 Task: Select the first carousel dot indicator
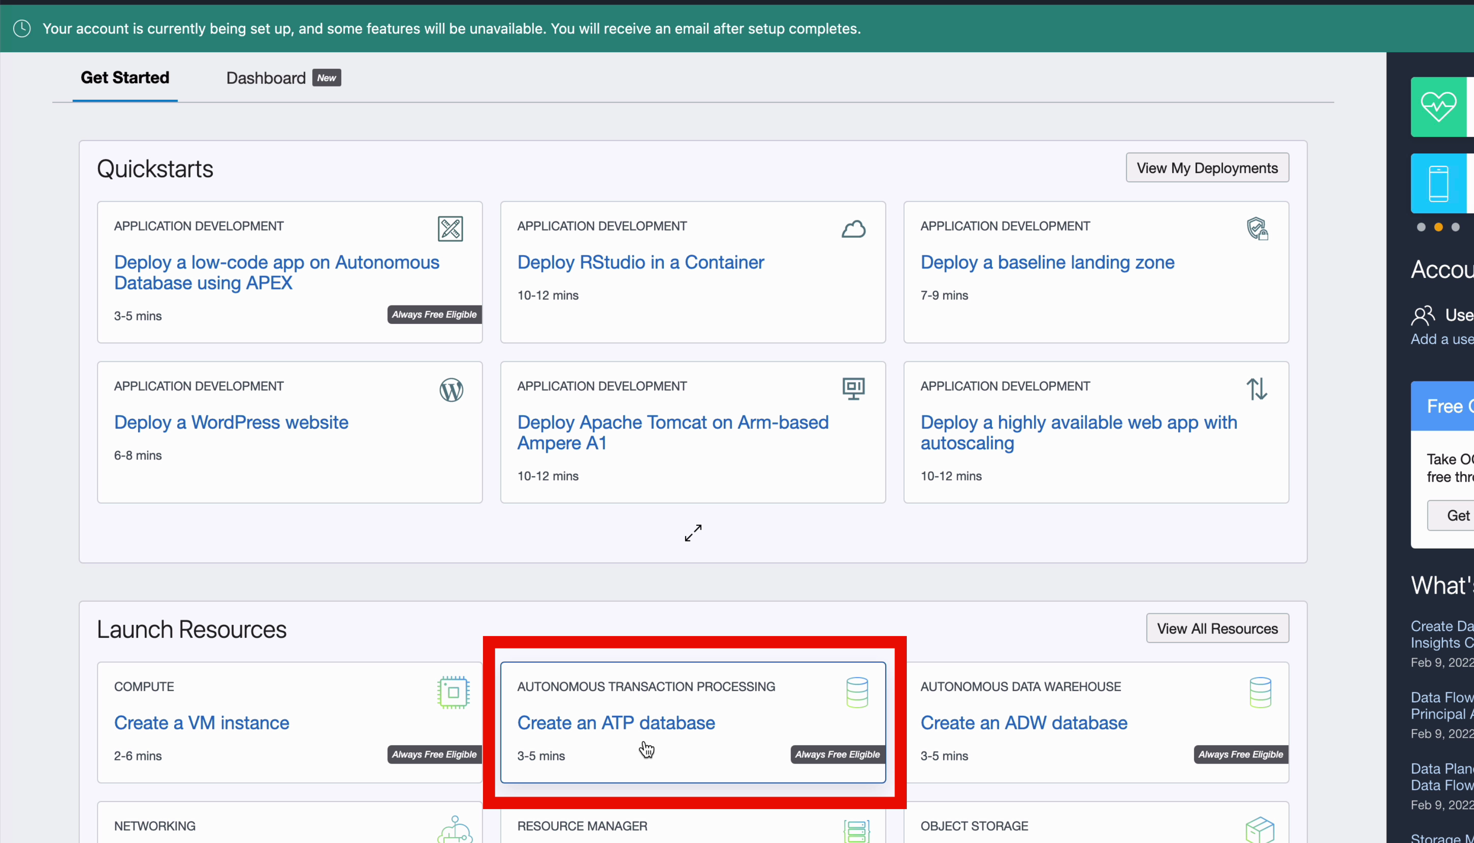point(1421,227)
